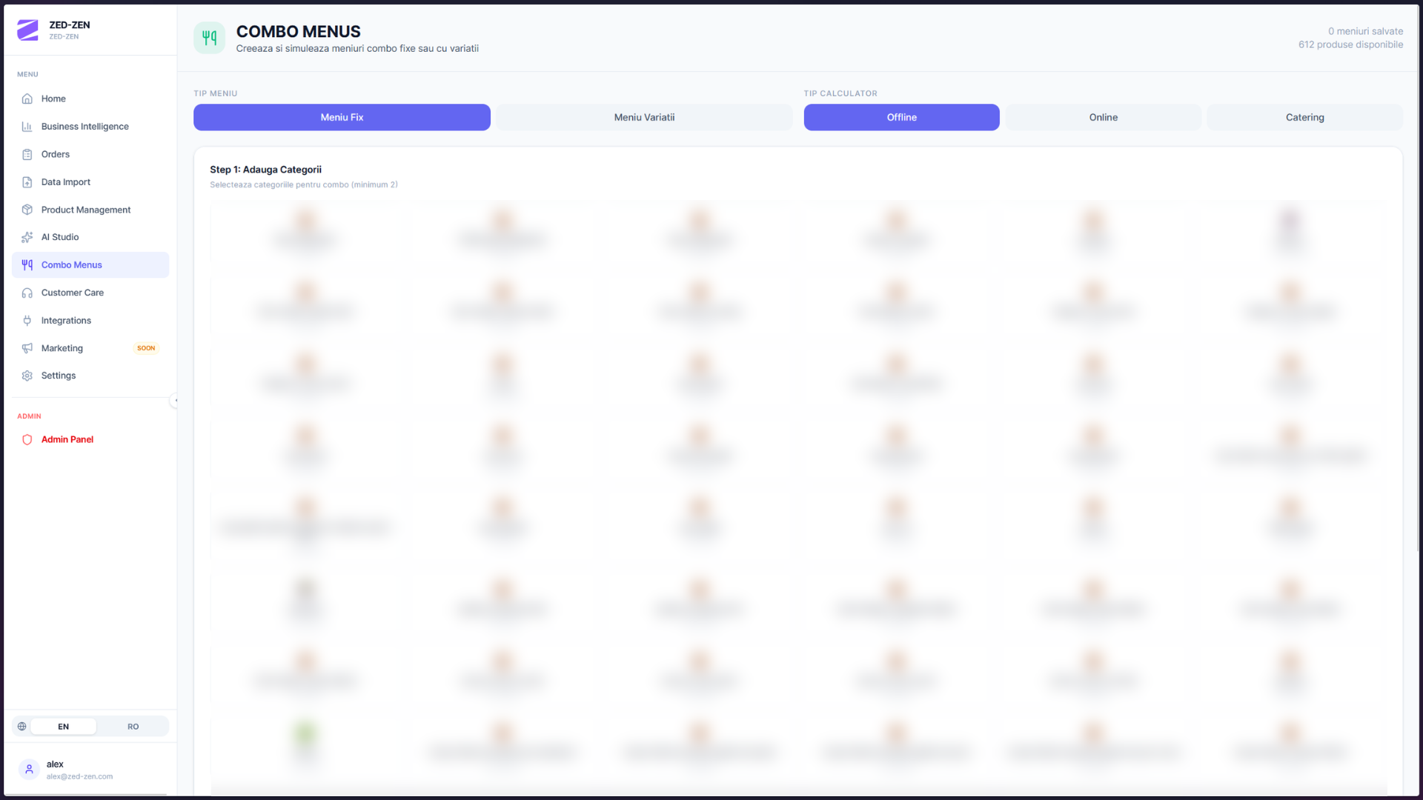
Task: Click the Customer Care headset icon
Action: pos(27,293)
